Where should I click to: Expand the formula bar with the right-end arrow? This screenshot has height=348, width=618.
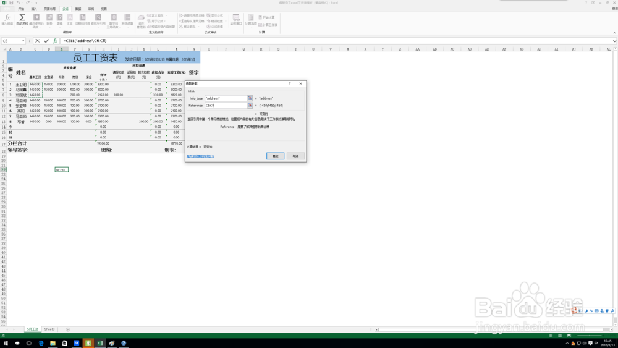(614, 41)
